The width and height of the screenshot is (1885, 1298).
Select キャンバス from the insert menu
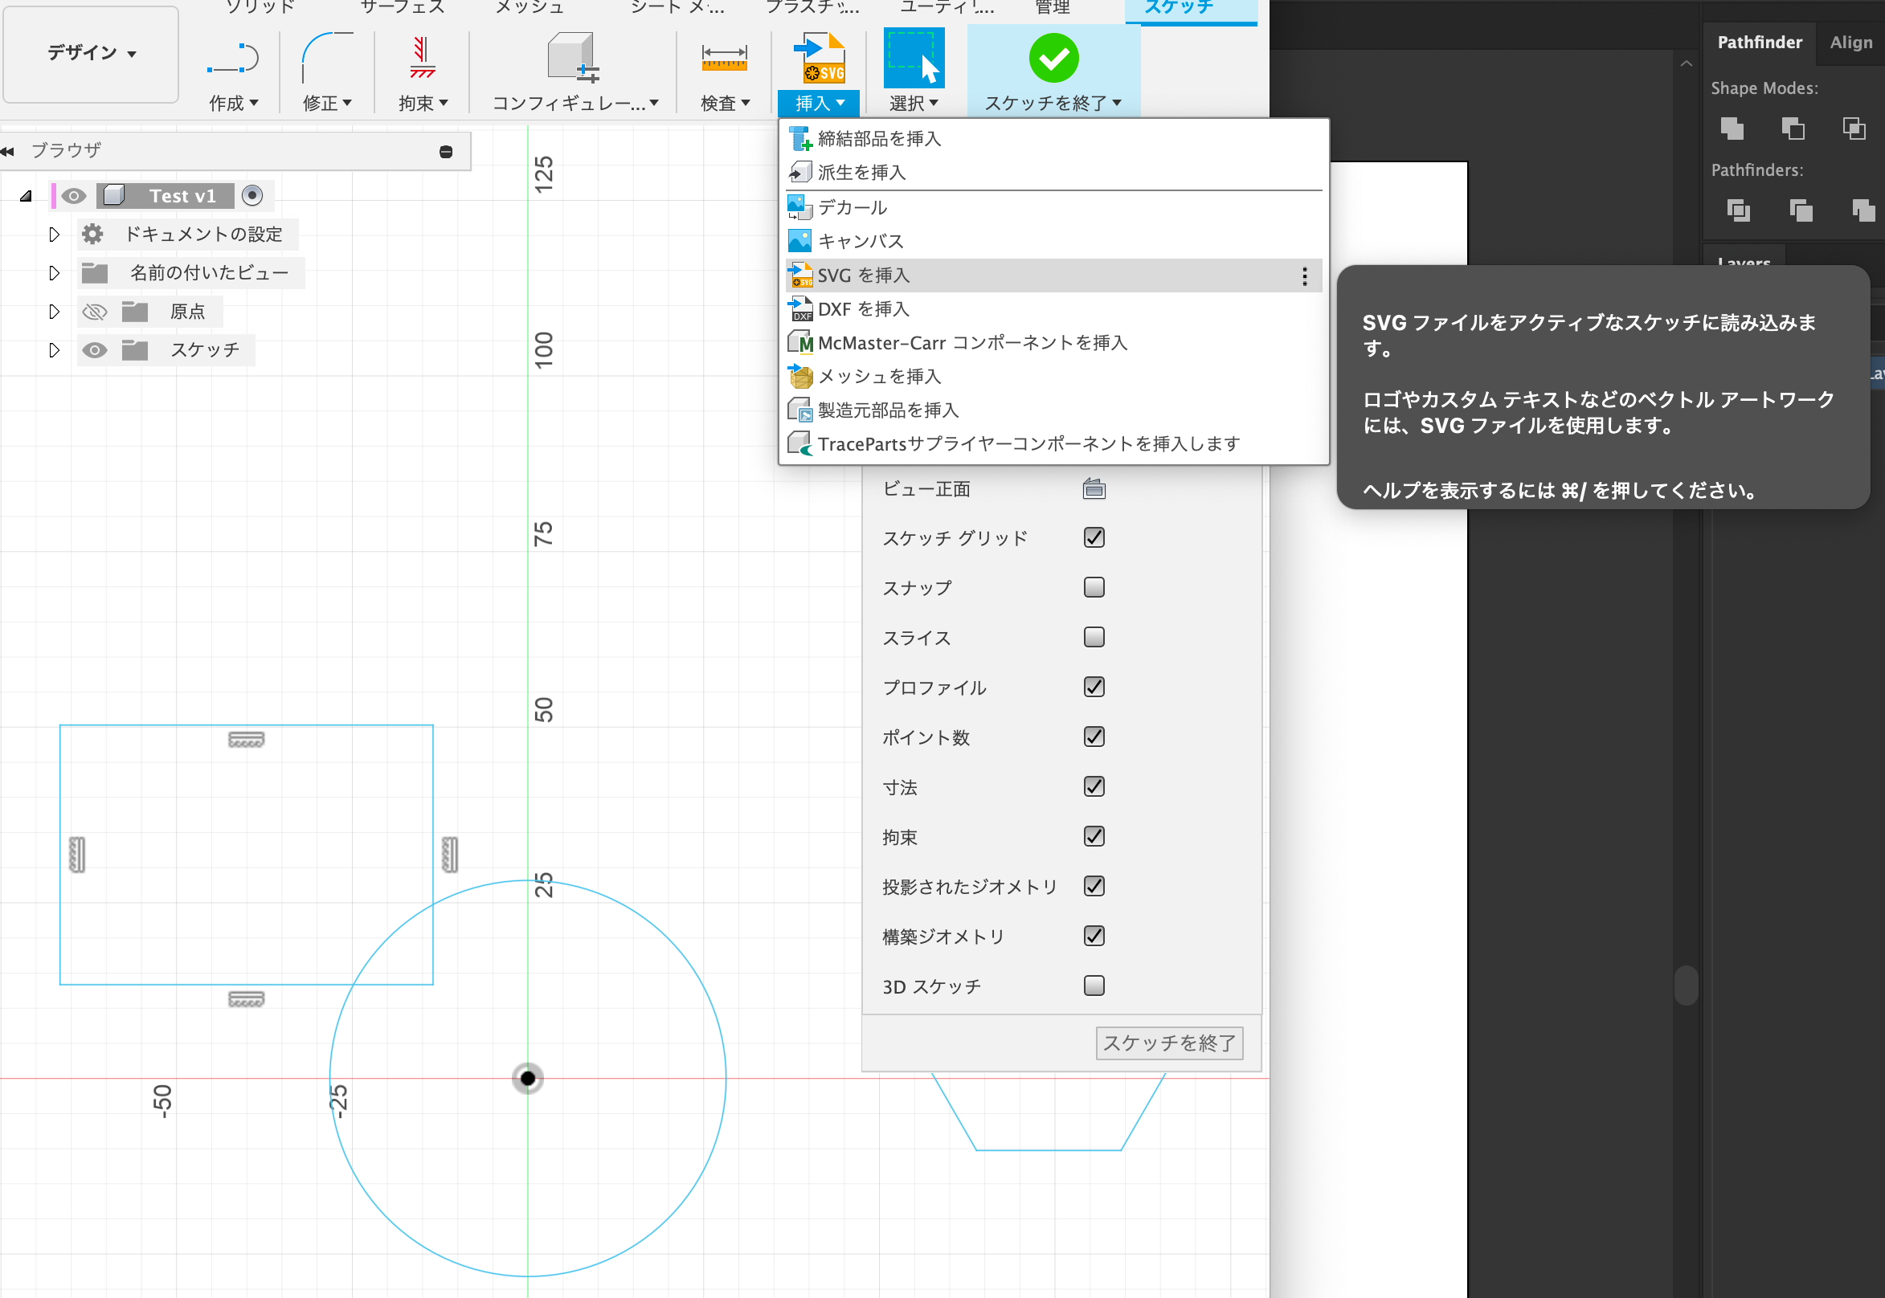point(860,242)
